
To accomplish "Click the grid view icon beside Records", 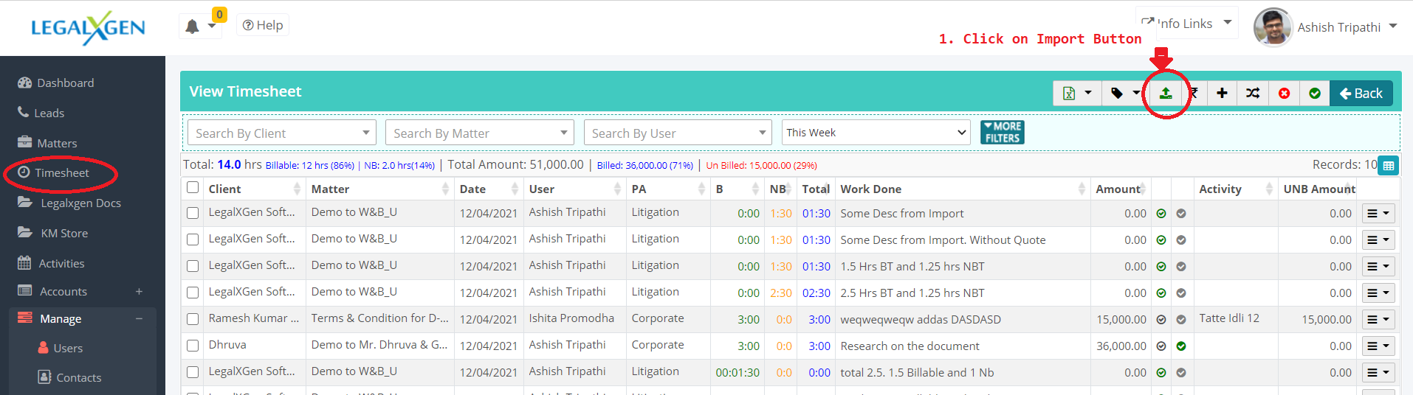I will click(1388, 166).
